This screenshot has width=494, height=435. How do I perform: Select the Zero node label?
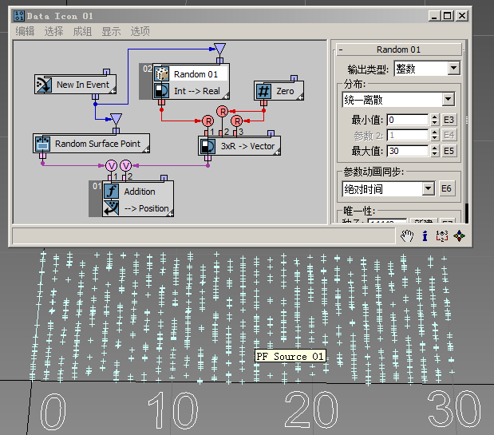pyautogui.click(x=285, y=91)
